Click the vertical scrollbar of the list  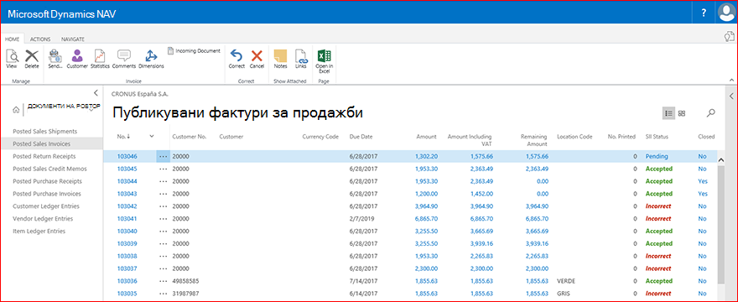pyautogui.click(x=721, y=224)
